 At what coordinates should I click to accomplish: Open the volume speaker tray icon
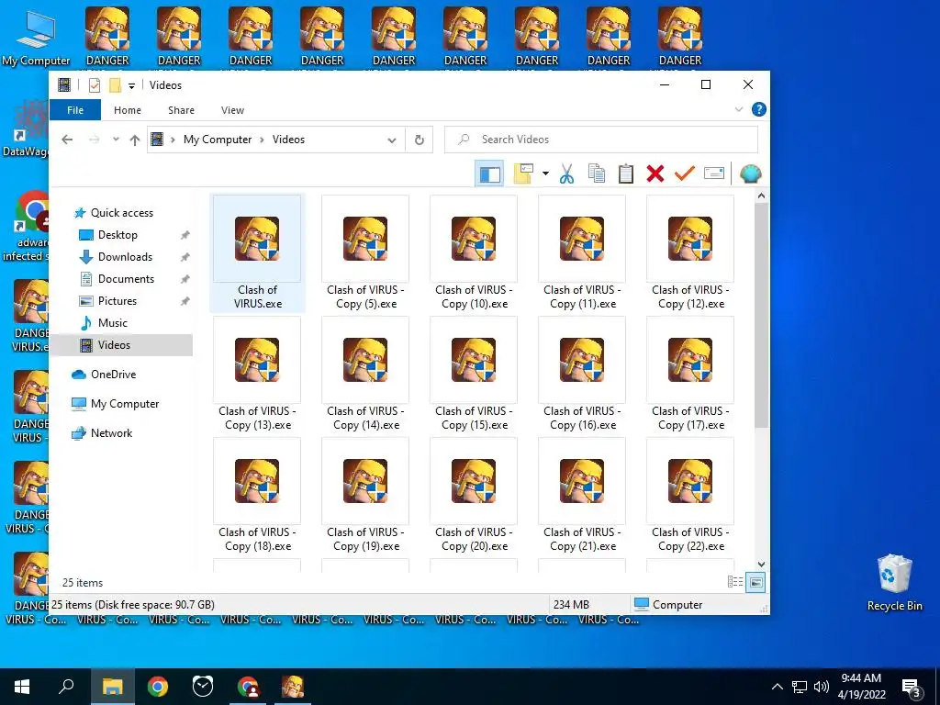822,687
